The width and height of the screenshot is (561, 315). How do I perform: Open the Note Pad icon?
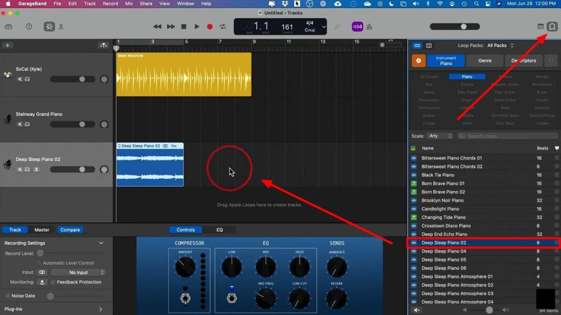click(x=541, y=26)
